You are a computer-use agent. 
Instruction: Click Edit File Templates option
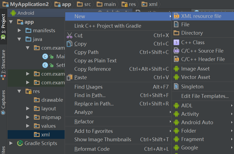(205, 96)
